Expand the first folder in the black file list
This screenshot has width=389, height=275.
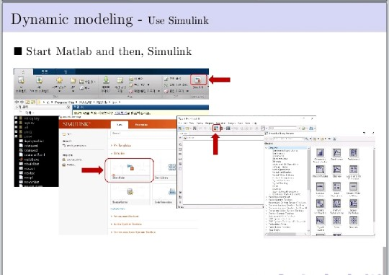coord(16,118)
